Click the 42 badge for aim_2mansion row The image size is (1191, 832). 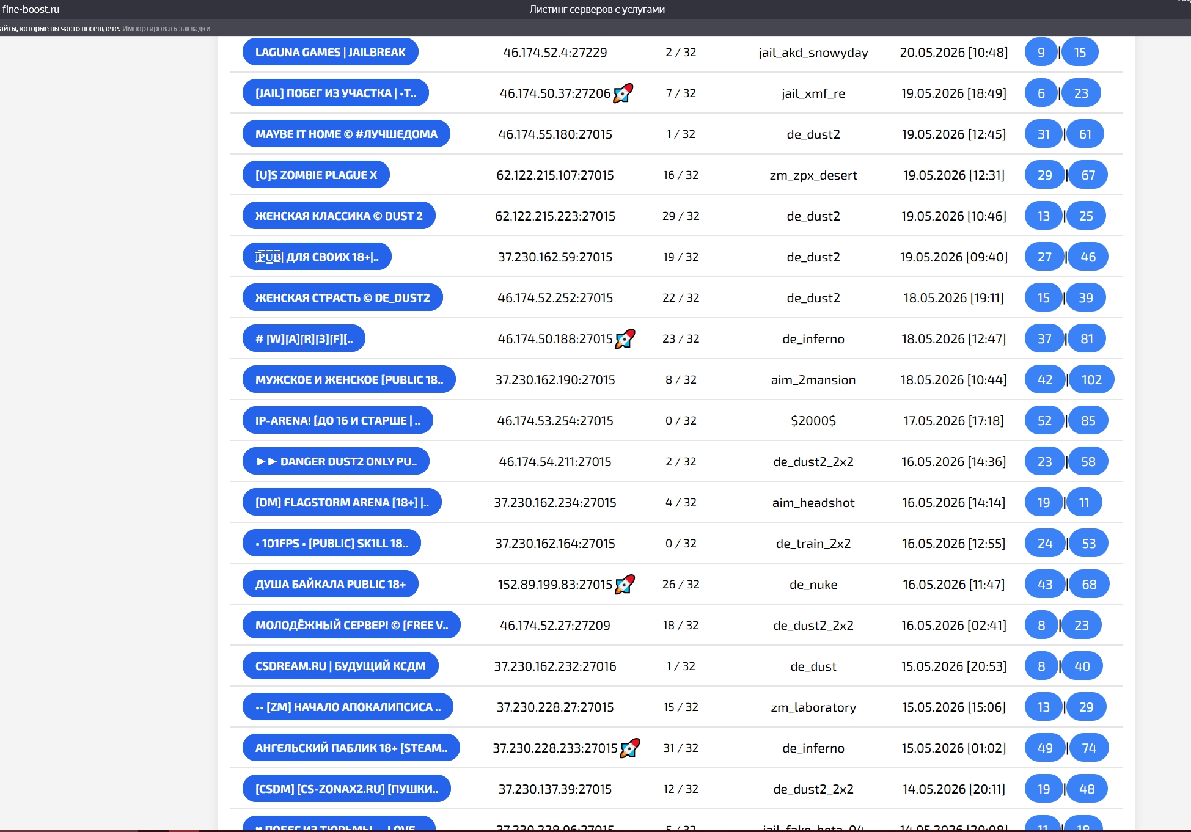point(1044,379)
